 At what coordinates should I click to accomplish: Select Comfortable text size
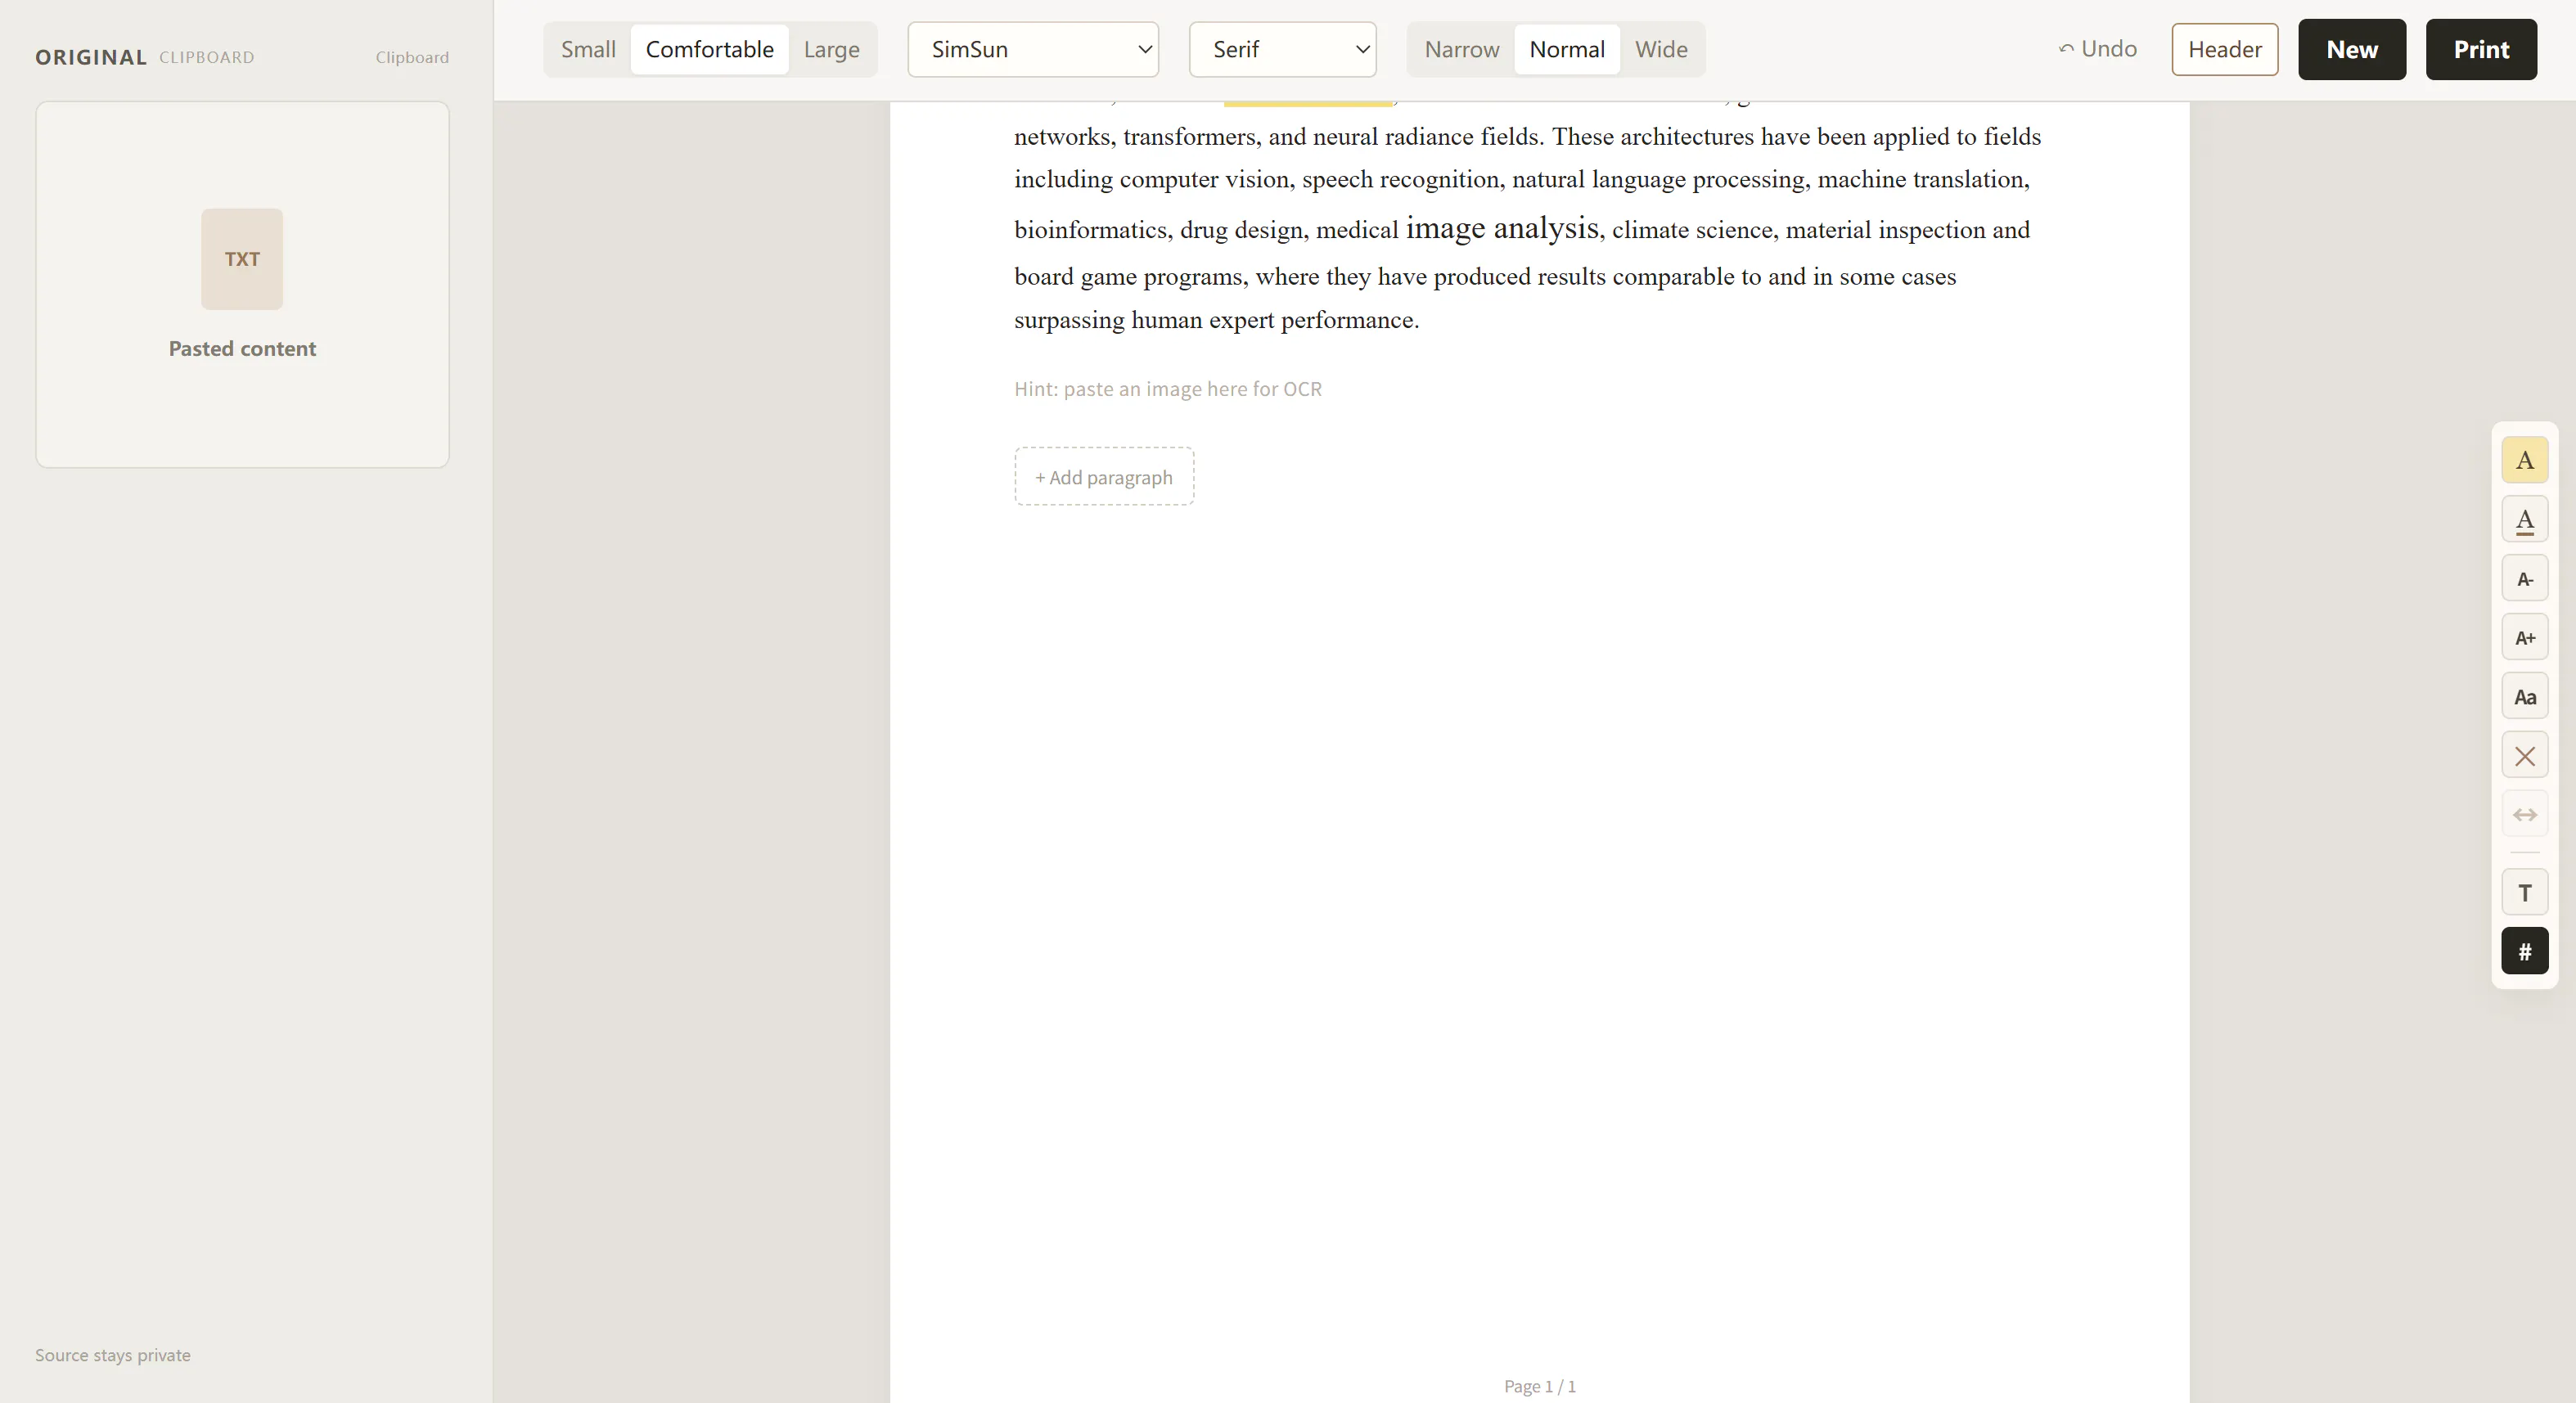pos(709,49)
